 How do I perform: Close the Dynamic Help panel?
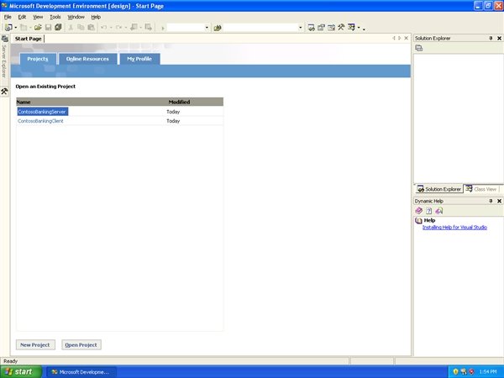pos(499,201)
